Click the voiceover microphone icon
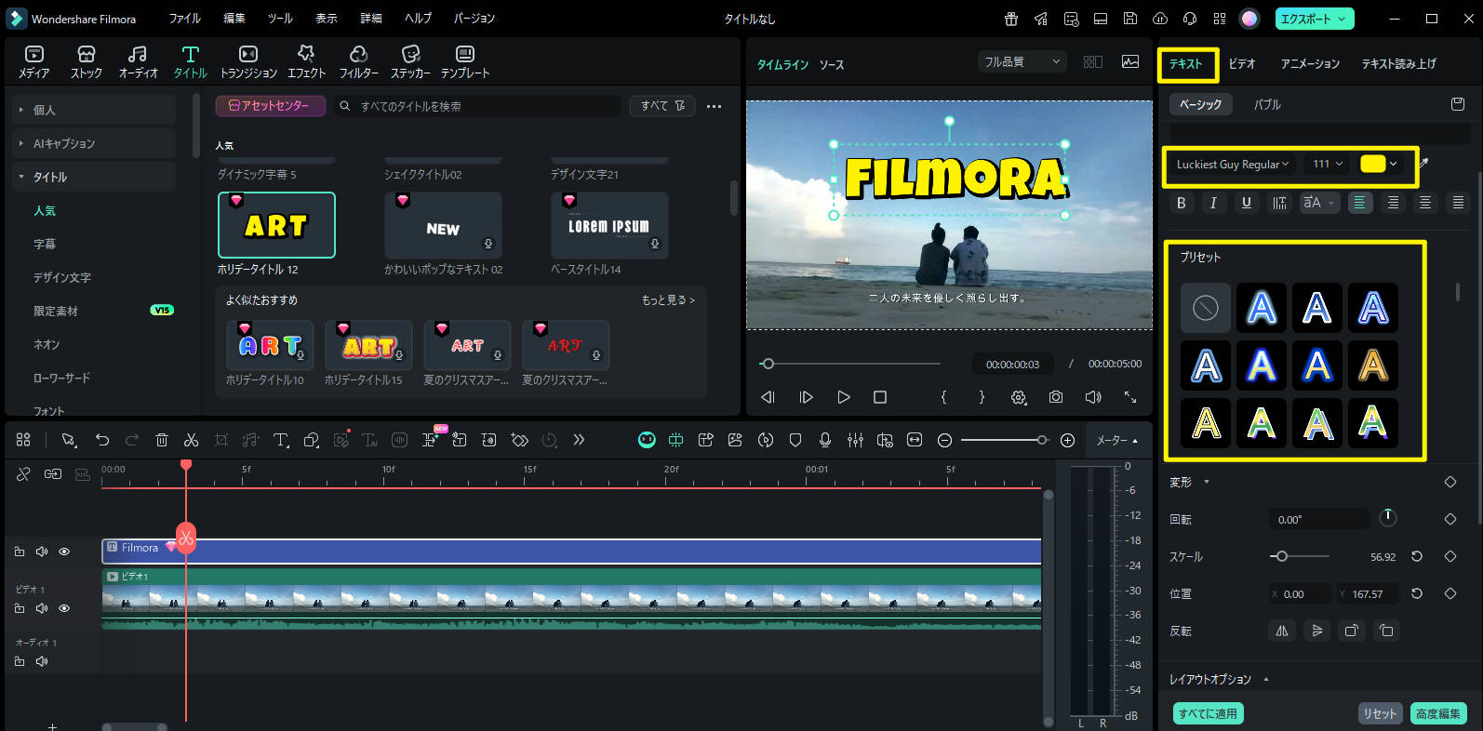The image size is (1483, 731). pos(825,440)
